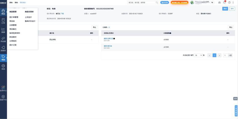This screenshot has width=238, height=119.
Task: Click 导出 button above the merchant table
Action: [x=94, y=27]
